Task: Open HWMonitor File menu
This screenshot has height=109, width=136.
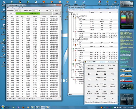Action: tap(70, 10)
